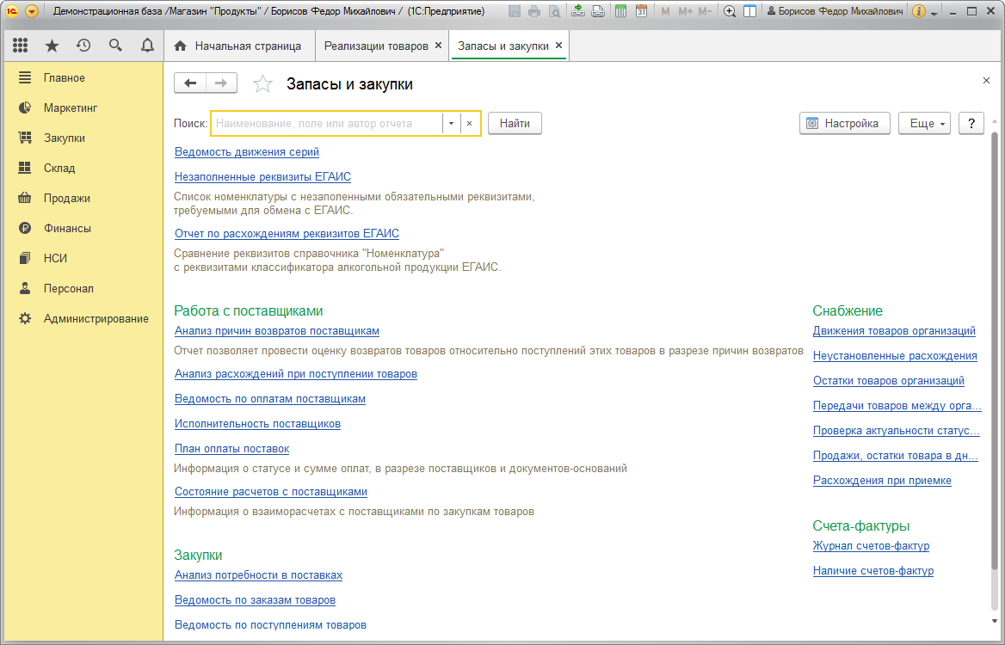
Task: Open the Финансы section
Action: tap(67, 228)
